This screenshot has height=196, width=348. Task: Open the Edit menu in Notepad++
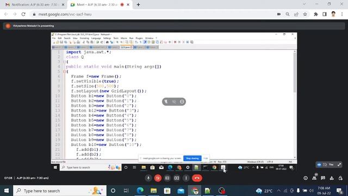[x=60, y=38]
